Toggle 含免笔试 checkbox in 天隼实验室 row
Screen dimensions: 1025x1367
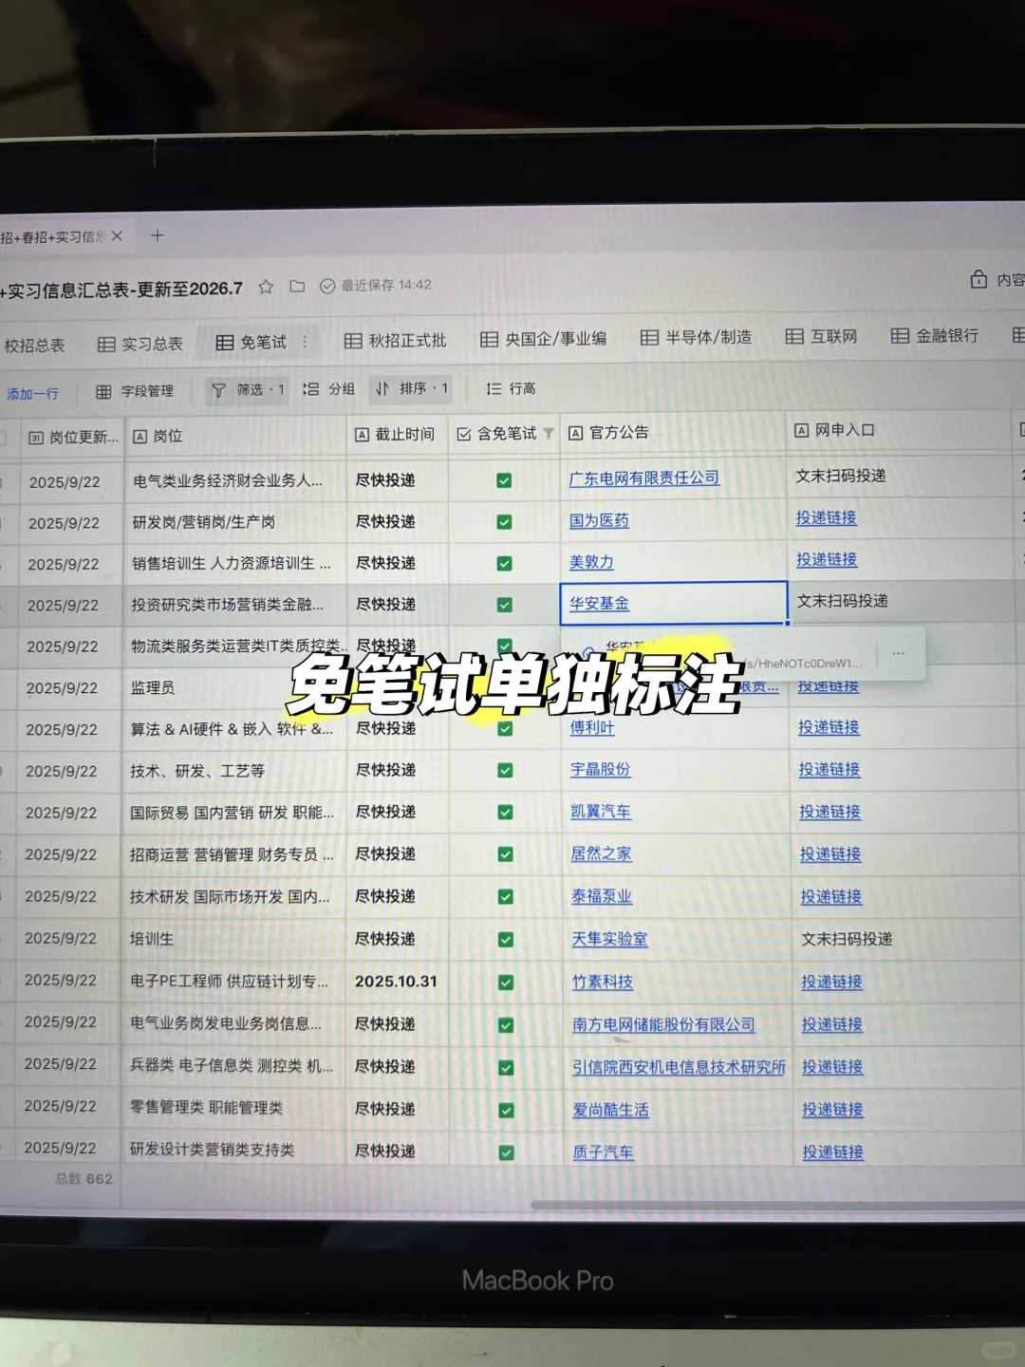(x=506, y=940)
